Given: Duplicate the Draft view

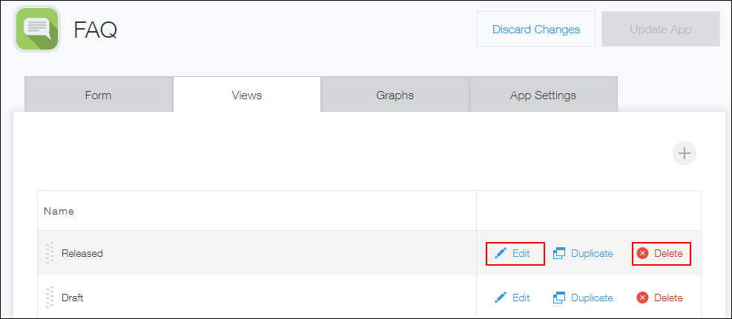Looking at the screenshot, I should pyautogui.click(x=583, y=298).
